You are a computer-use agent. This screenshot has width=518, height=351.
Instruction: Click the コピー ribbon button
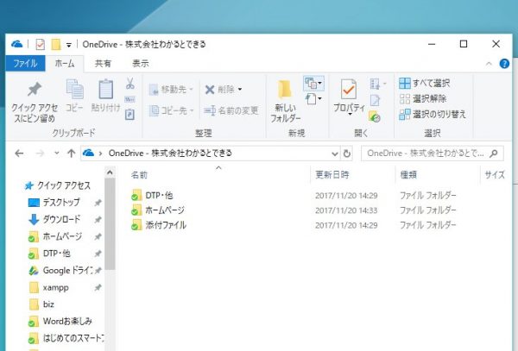(74, 96)
